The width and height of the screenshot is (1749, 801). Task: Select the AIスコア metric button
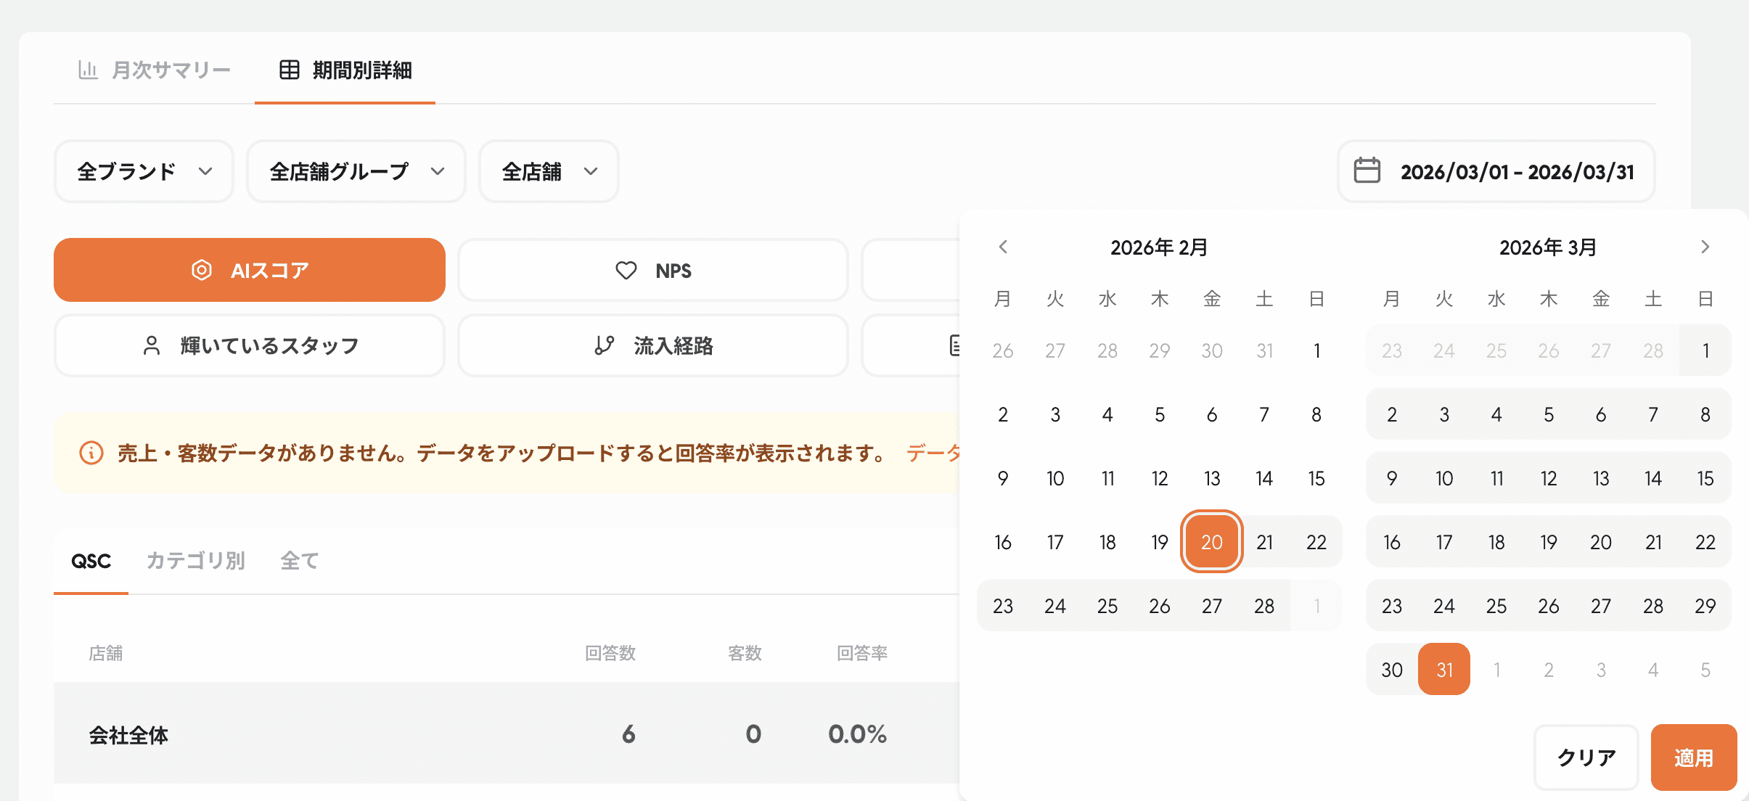tap(250, 270)
